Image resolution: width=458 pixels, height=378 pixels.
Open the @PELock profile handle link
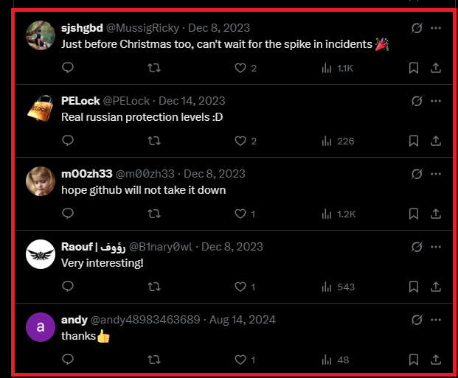click(x=126, y=101)
